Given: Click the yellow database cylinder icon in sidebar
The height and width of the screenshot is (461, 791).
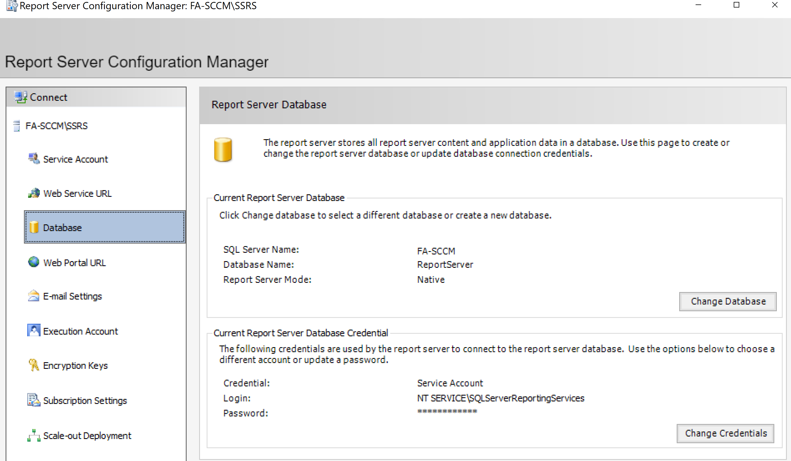Looking at the screenshot, I should coord(34,227).
